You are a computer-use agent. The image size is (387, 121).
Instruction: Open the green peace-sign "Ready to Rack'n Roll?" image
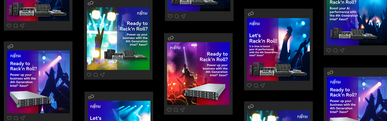118,38
